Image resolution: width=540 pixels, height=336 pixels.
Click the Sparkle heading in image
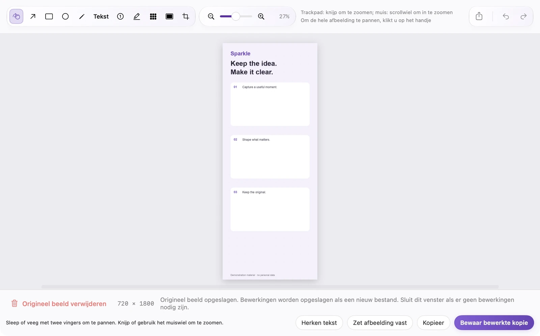pyautogui.click(x=240, y=54)
